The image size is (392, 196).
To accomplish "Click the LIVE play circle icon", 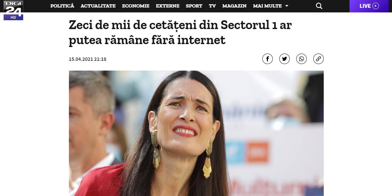I will tap(376, 6).
